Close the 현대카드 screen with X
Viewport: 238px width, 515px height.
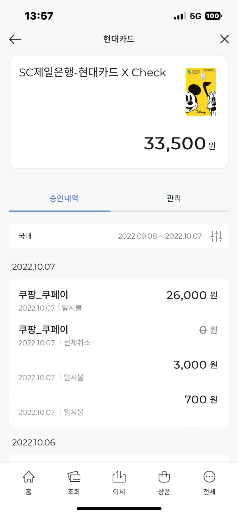[x=224, y=39]
